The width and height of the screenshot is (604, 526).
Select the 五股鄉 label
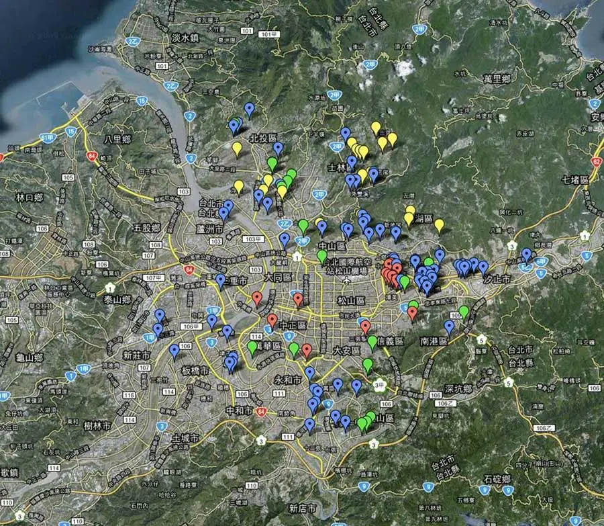click(x=147, y=228)
